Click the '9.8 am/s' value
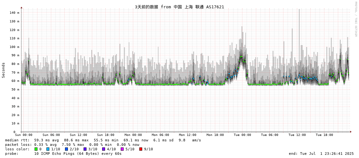The width and height of the screenshot is (359, 158). click(190, 140)
